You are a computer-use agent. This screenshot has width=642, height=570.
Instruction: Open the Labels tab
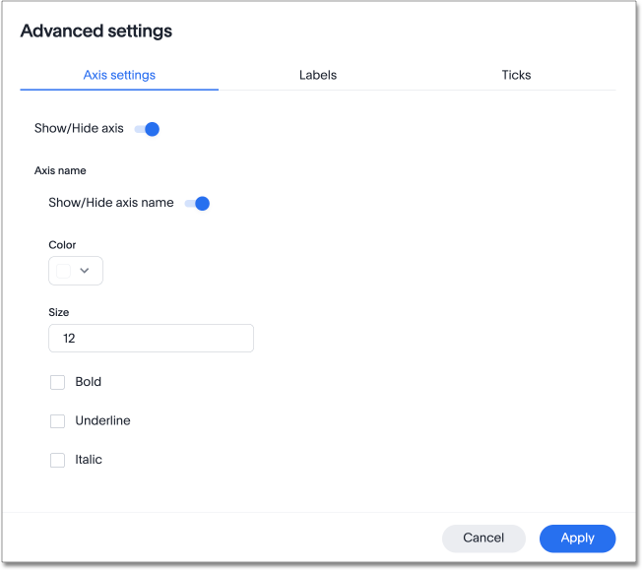point(317,75)
